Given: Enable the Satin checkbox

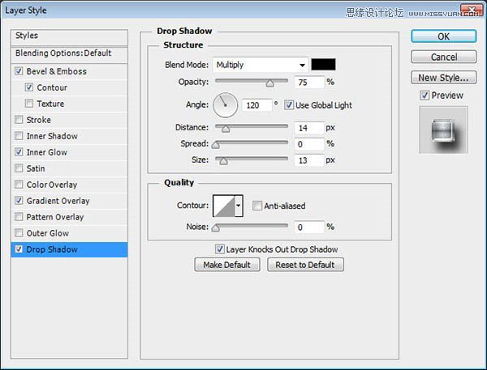Looking at the screenshot, I should point(19,168).
